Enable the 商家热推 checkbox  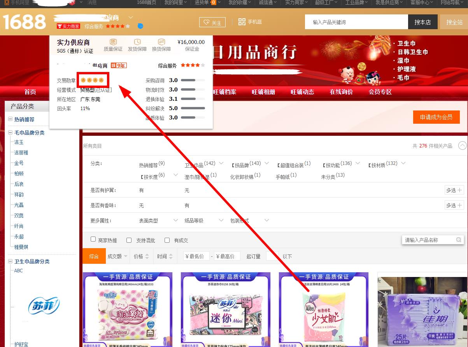[93, 240]
